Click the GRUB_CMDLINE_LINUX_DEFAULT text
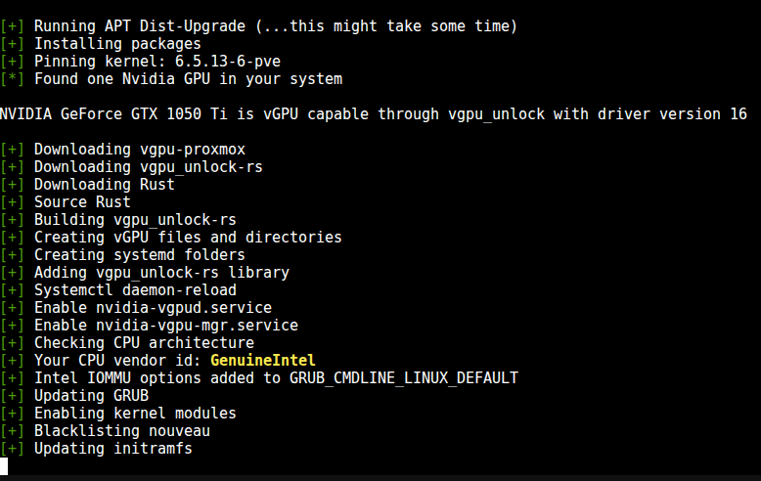Image resolution: width=761 pixels, height=481 pixels. coord(404,377)
